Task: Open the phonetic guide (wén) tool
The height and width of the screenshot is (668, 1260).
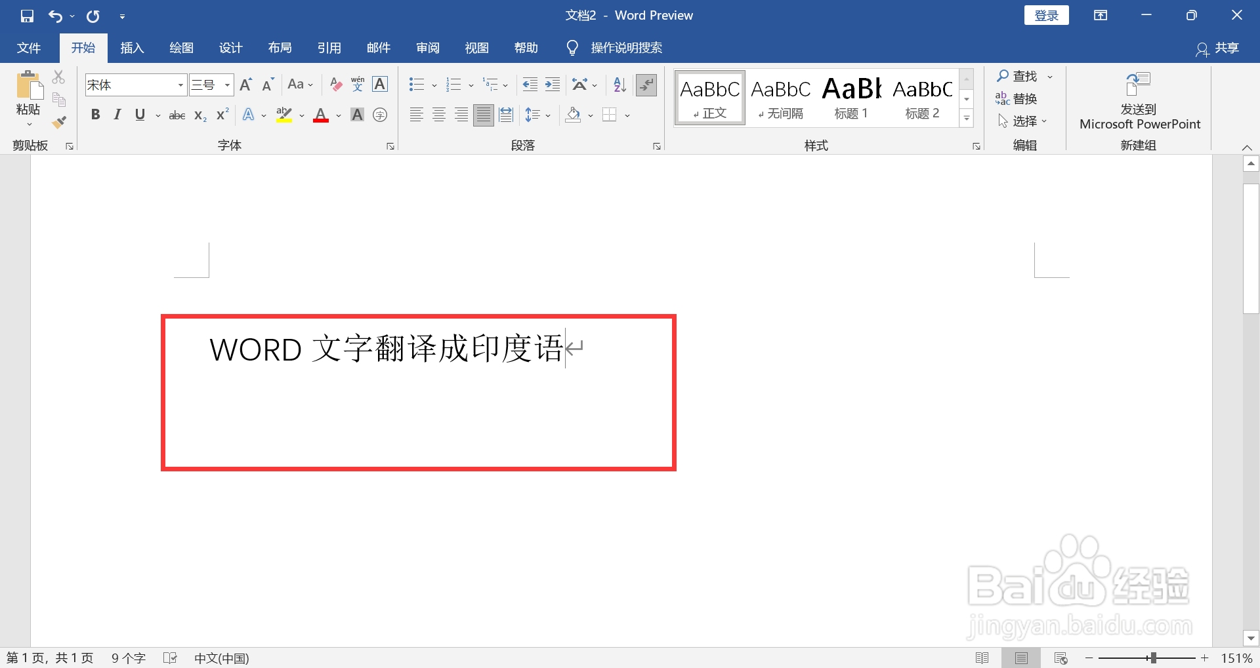Action: click(358, 85)
